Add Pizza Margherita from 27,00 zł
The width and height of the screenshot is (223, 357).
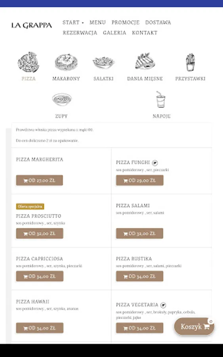click(40, 180)
